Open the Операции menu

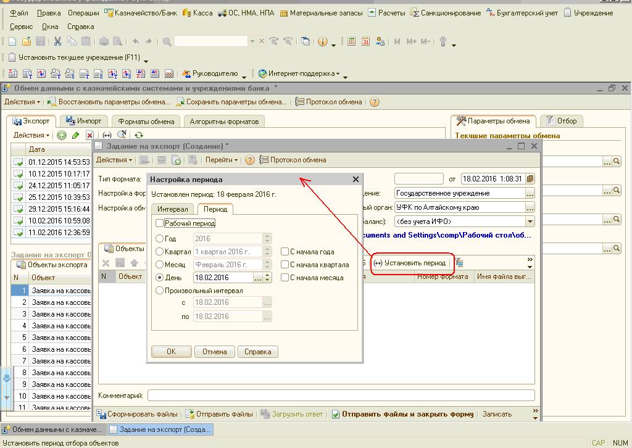[83, 12]
